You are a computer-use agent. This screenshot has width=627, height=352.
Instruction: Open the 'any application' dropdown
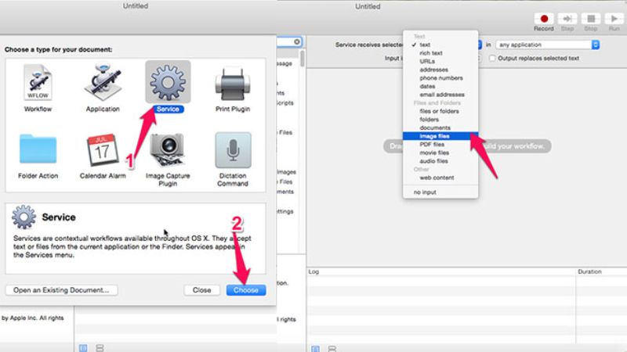(x=548, y=45)
